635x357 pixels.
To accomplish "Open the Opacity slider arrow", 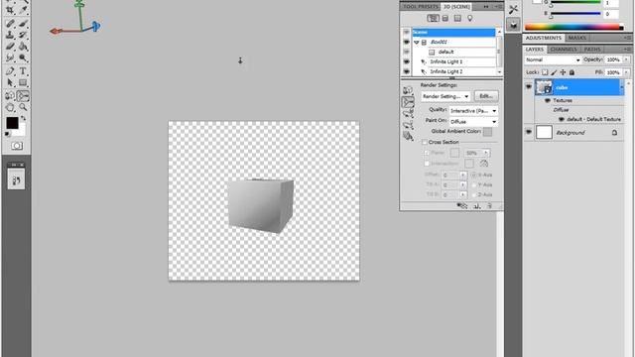I will tap(626, 59).
